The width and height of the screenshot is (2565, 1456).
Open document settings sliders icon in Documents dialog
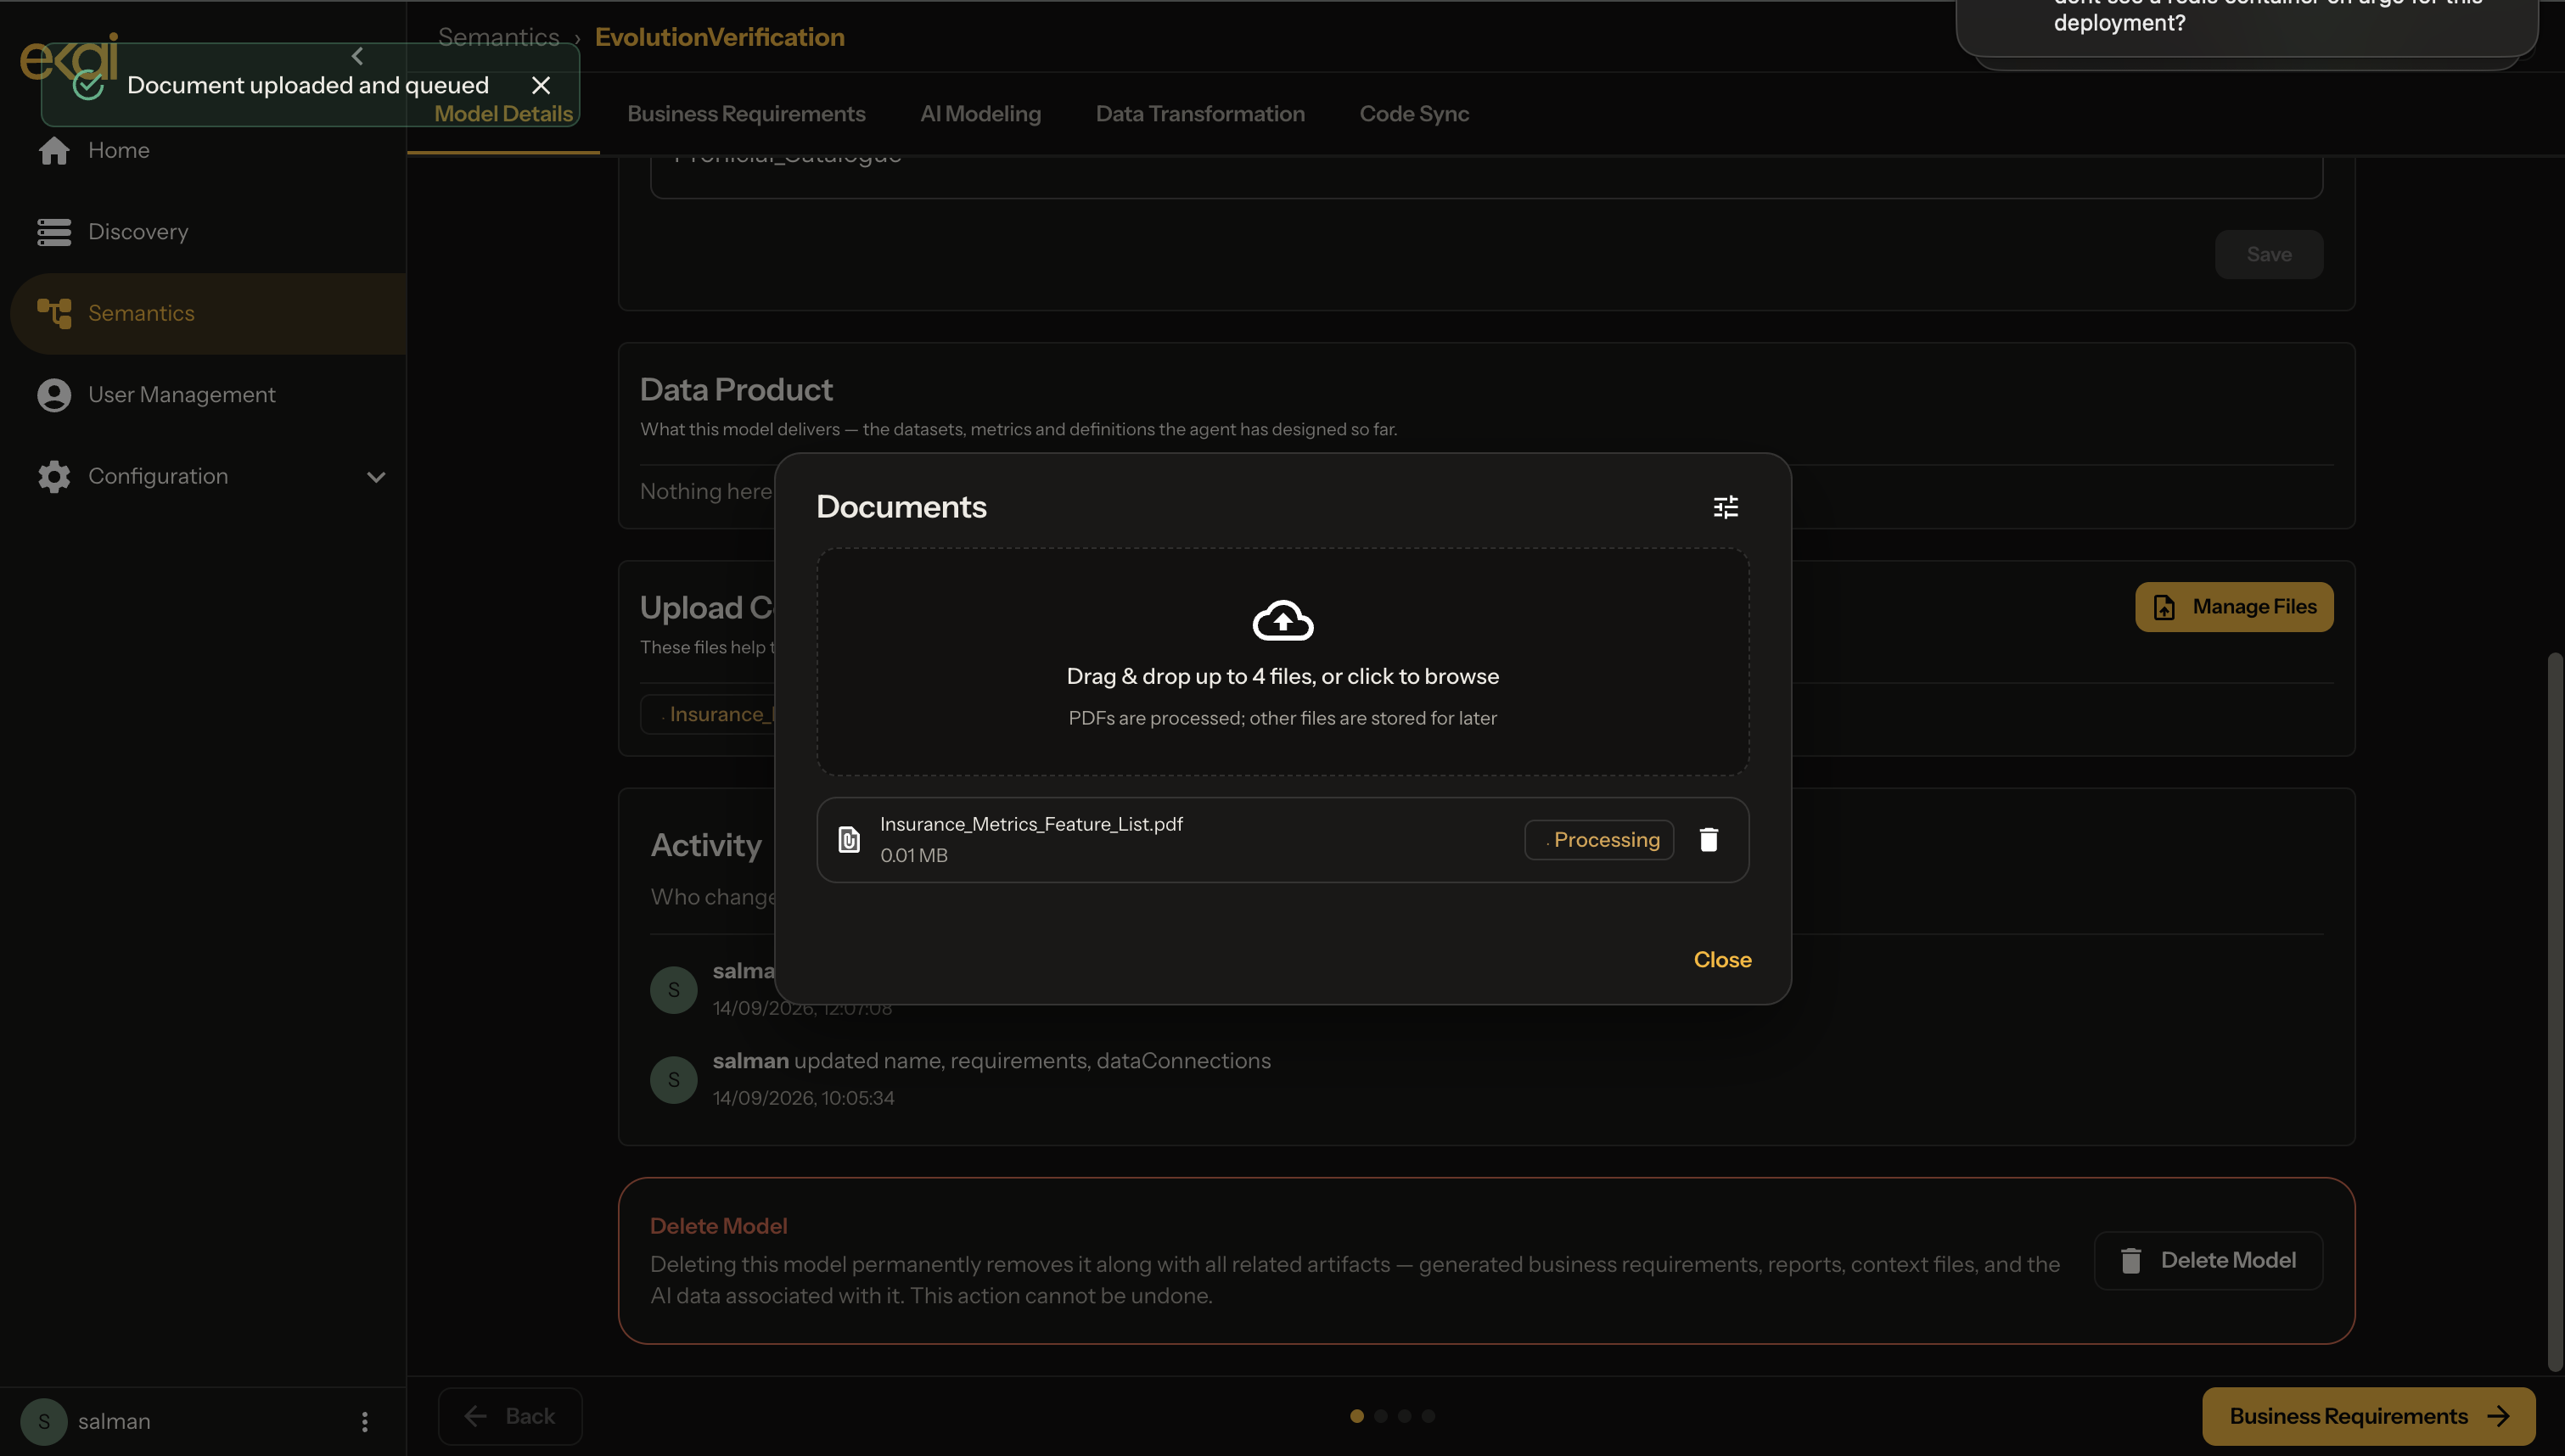[x=1725, y=507]
